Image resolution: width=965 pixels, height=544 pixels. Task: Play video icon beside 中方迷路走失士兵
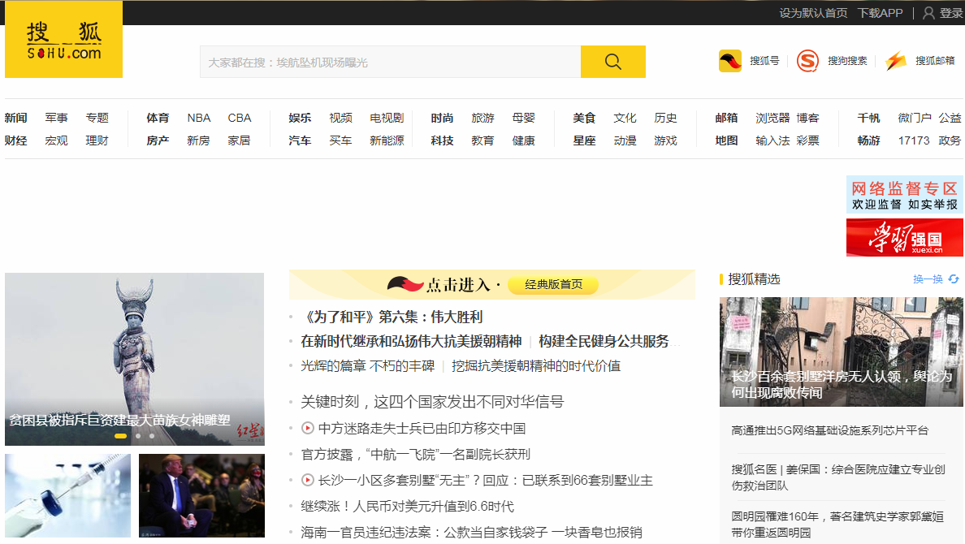(308, 429)
